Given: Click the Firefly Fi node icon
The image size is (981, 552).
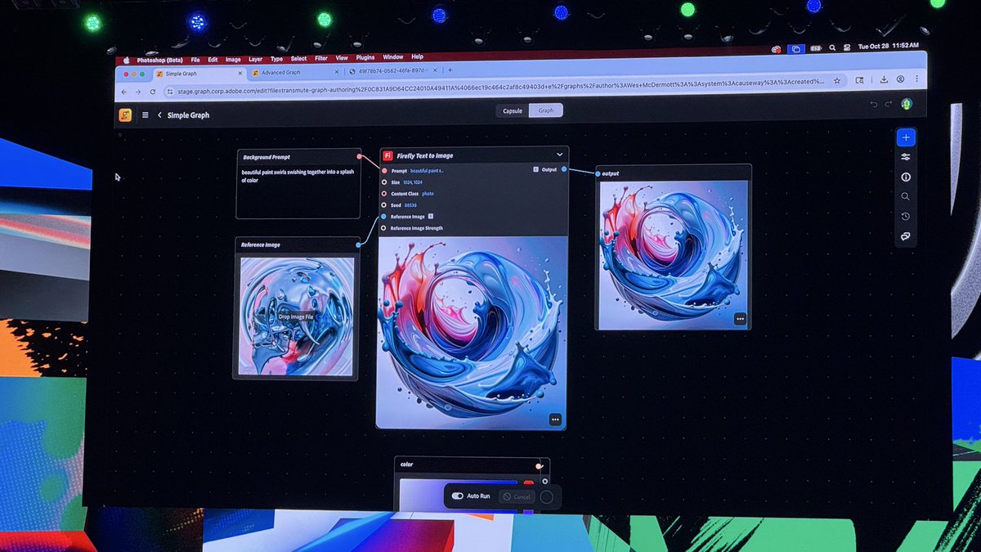Looking at the screenshot, I should (x=388, y=155).
